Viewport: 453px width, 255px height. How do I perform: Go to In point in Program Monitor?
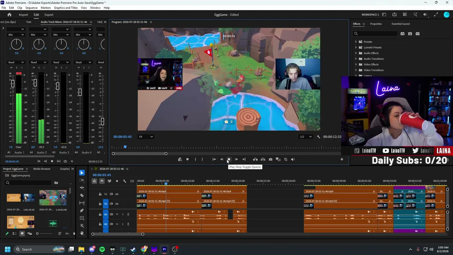coord(214,159)
